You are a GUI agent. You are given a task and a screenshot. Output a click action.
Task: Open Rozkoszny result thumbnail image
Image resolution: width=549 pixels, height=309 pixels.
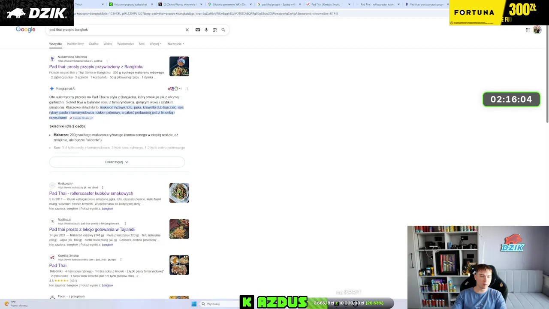tap(179, 193)
